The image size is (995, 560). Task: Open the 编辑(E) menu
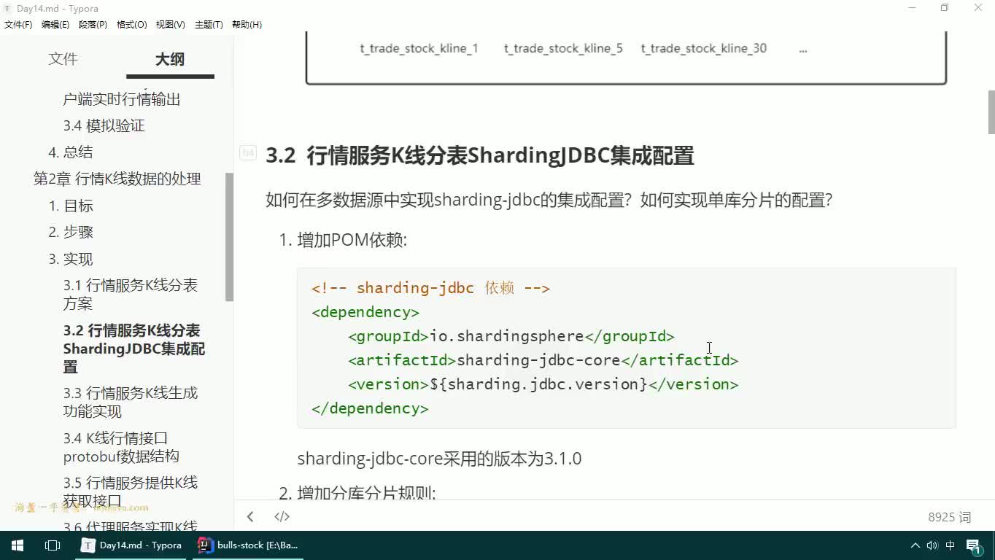click(55, 25)
